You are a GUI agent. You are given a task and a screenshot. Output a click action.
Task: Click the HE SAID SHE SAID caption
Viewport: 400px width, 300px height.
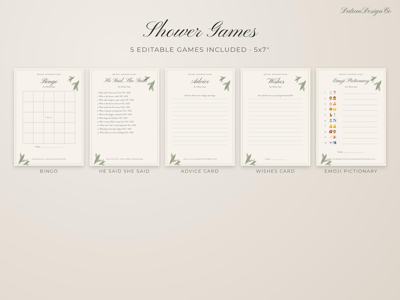(x=124, y=171)
